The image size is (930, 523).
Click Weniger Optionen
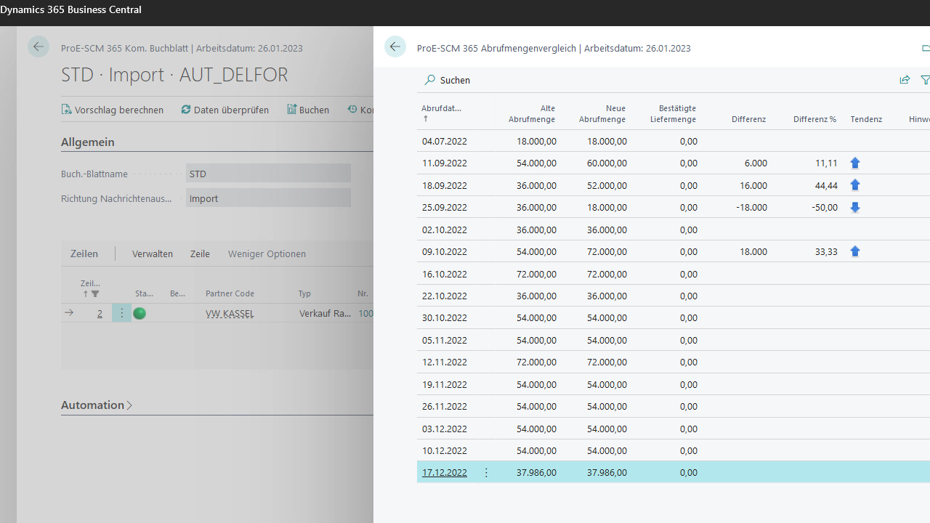(267, 254)
